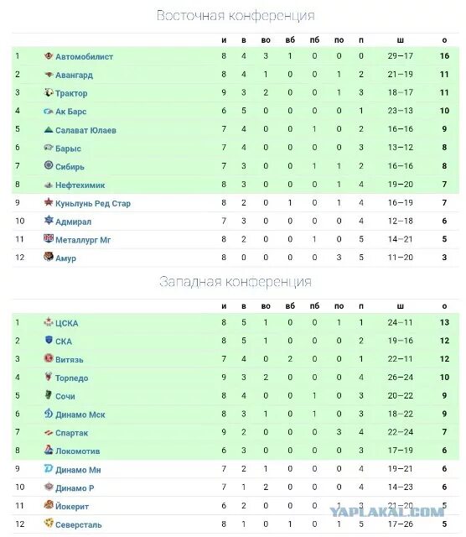Click the West table goals column header 'ш'
Screen dimensions: 466x537
[x=400, y=306]
